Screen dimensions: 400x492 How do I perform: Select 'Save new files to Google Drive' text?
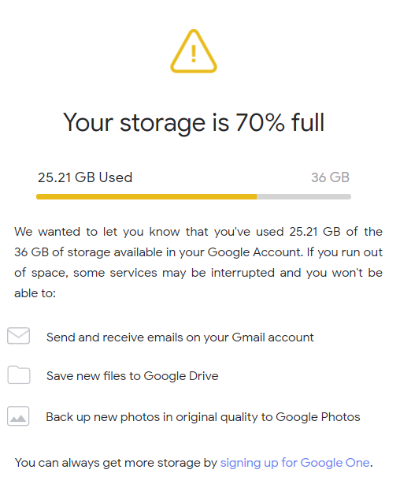[132, 376]
